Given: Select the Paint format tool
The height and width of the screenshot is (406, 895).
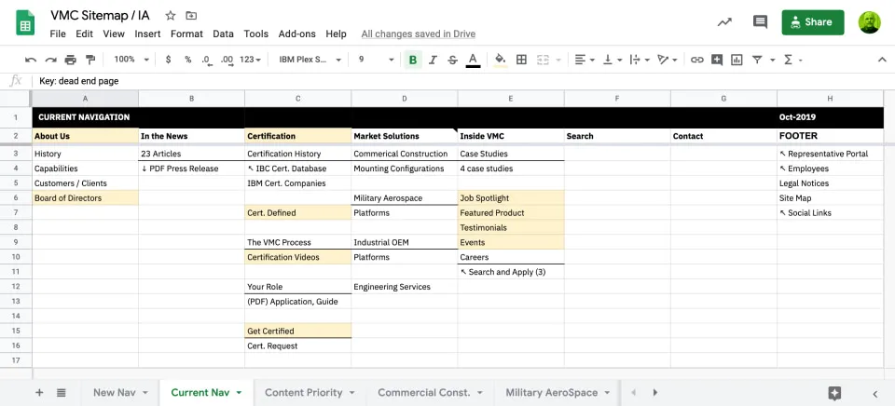Looking at the screenshot, I should (90, 60).
